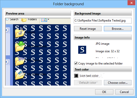Screen dimensions: 137x98
Task: Toggle Copy image to the selected folder
Action: point(76,63)
